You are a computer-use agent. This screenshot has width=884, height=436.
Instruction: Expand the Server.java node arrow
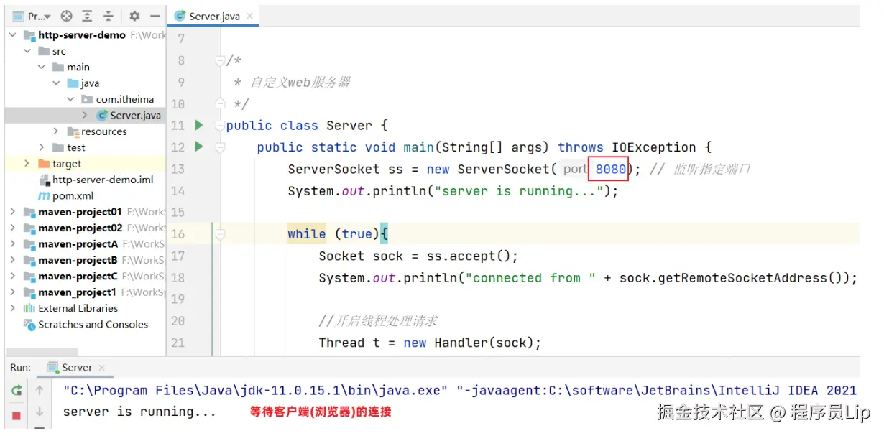[x=85, y=115]
